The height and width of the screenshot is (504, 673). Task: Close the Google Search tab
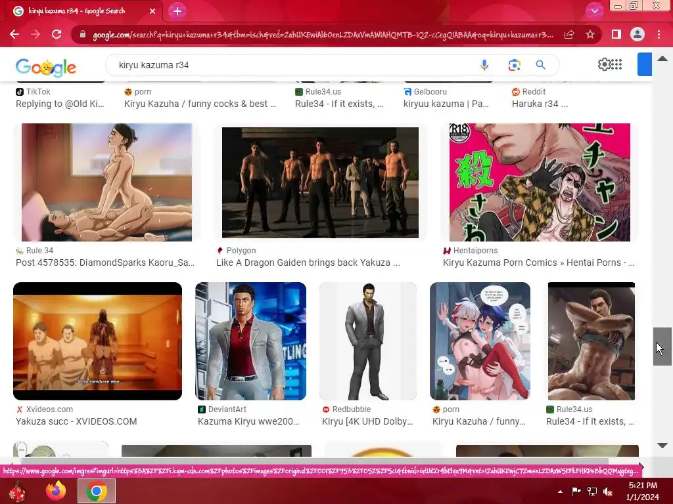152,11
